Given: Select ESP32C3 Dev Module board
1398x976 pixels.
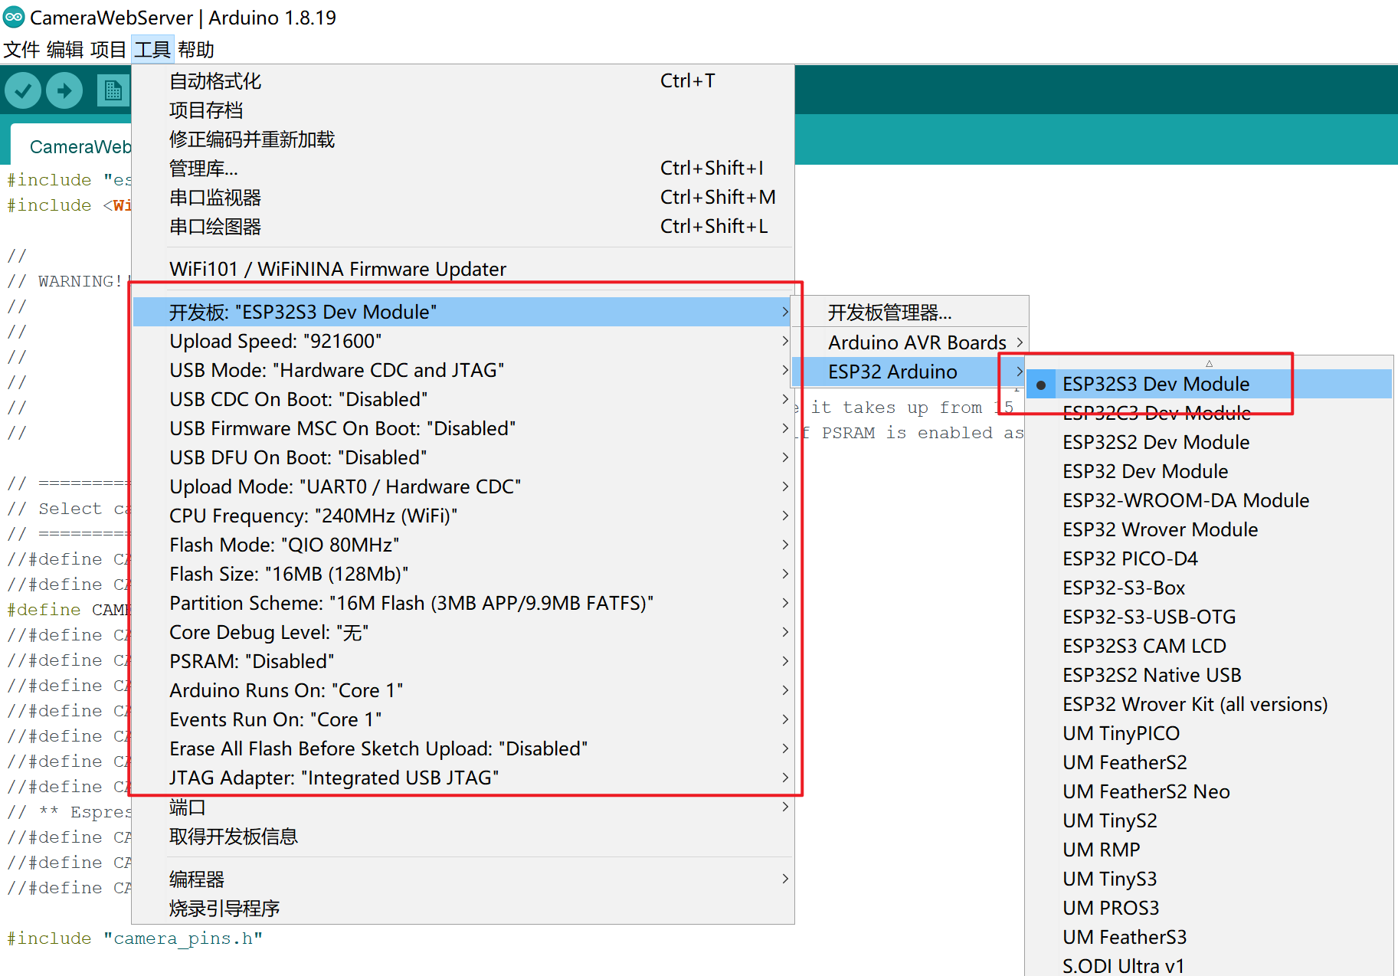Looking at the screenshot, I should point(1209,413).
